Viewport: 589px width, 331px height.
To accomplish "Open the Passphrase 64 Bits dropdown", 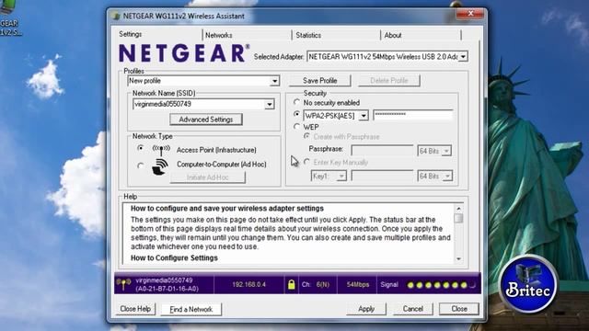I will coord(446,151).
